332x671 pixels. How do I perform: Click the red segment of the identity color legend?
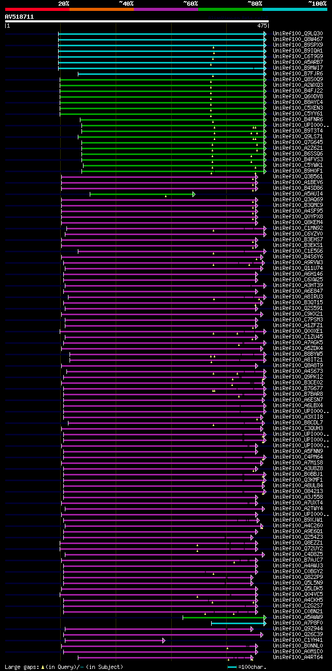click(37, 9)
